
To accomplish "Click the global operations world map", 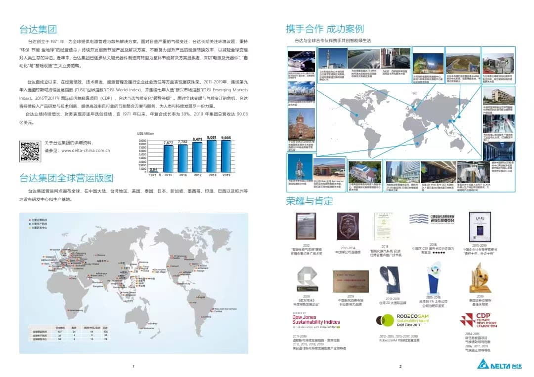I will [x=133, y=283].
